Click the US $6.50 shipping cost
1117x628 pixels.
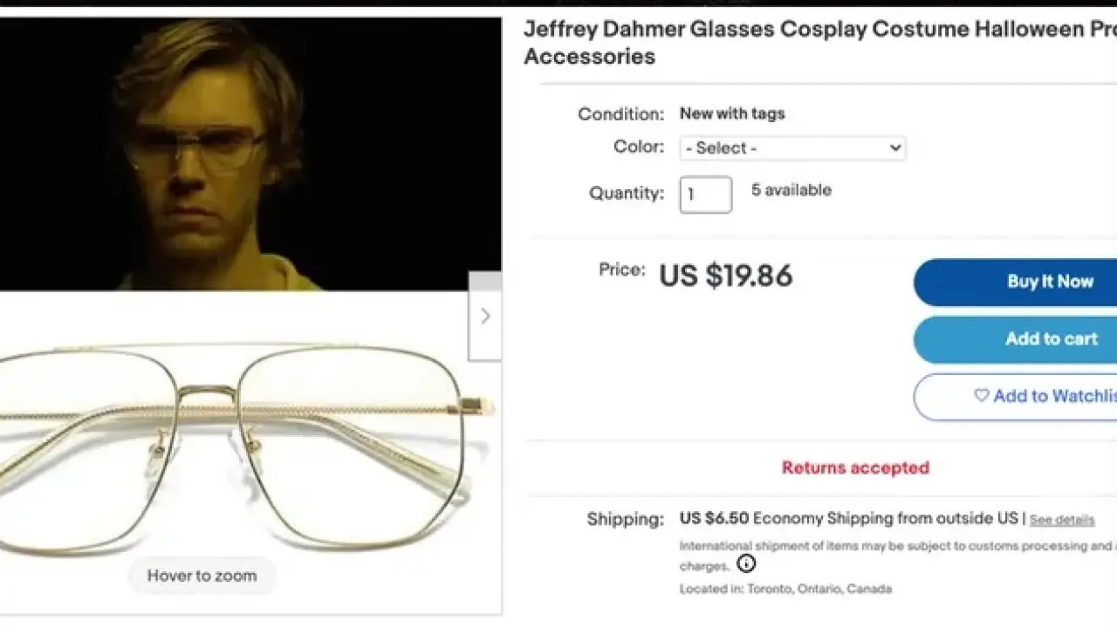(714, 518)
